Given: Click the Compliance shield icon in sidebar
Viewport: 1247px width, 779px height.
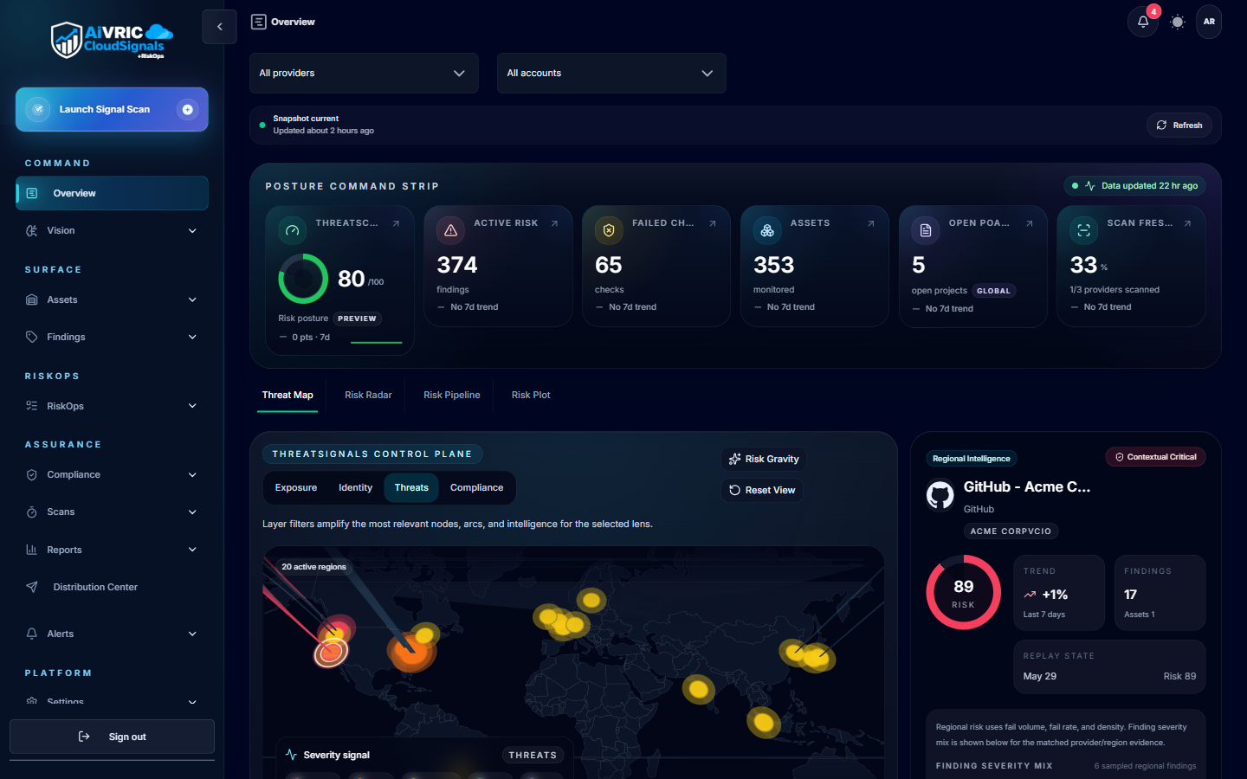Looking at the screenshot, I should pos(32,474).
